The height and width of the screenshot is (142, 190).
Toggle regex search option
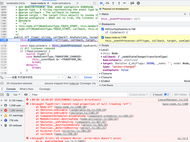[x=75, y=77]
